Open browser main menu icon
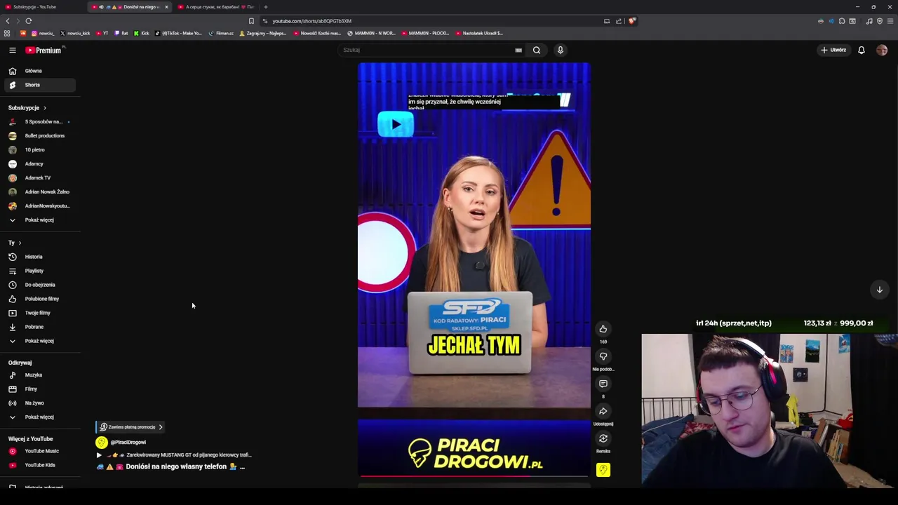Screen dimensions: 898x505 tap(890, 21)
